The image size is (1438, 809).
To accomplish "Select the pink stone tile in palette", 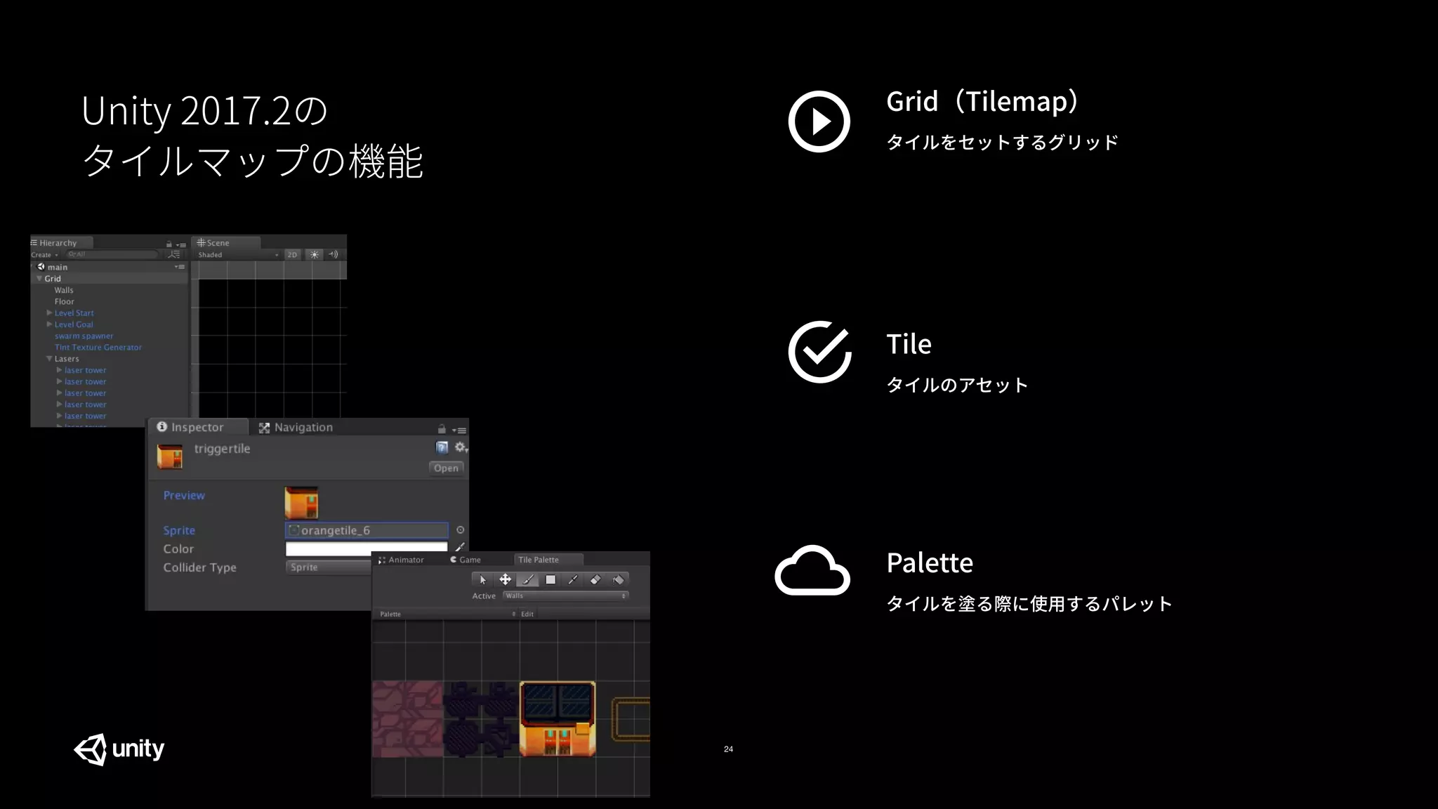I will click(x=407, y=719).
